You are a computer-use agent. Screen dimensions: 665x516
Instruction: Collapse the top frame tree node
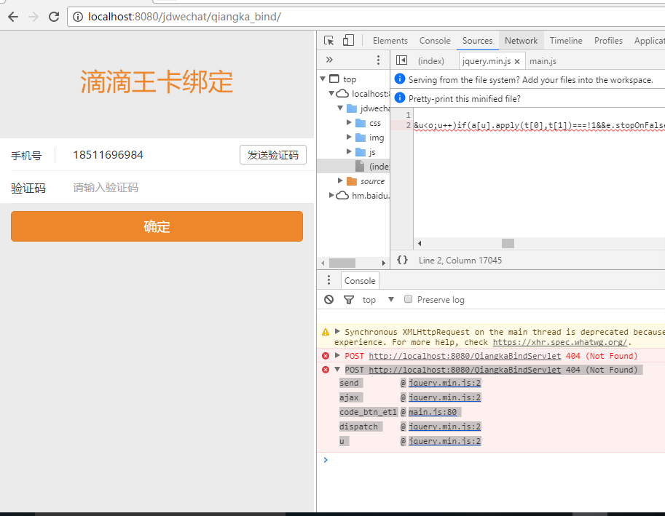coord(323,79)
